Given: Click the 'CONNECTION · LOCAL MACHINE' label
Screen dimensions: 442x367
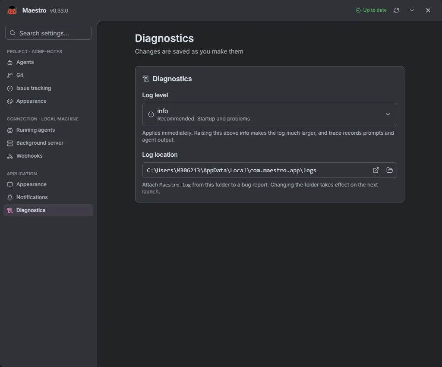Looking at the screenshot, I should point(43,119).
